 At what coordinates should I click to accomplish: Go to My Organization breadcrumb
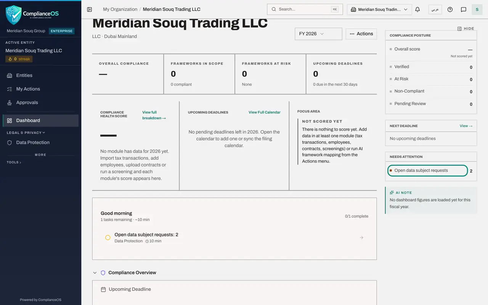120,9
